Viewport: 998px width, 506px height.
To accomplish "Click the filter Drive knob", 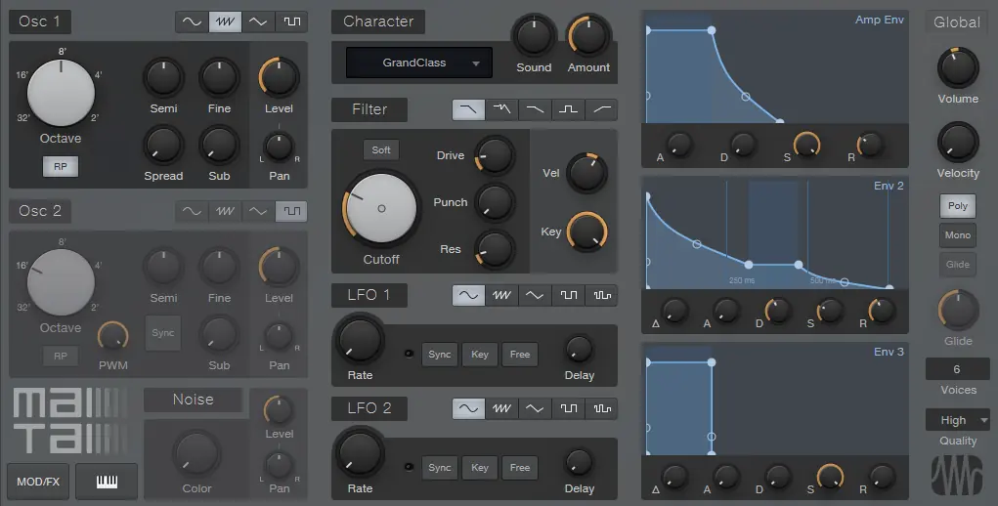I will coord(495,155).
